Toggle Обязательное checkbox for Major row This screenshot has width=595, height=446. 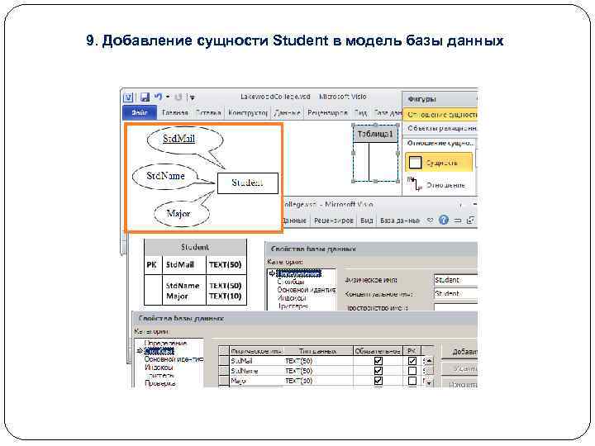point(378,381)
